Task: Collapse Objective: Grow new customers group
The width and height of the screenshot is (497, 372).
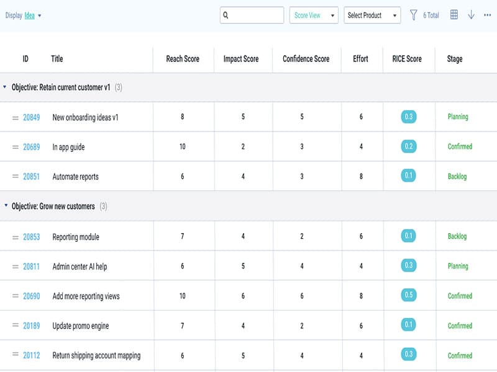Action: [x=5, y=206]
